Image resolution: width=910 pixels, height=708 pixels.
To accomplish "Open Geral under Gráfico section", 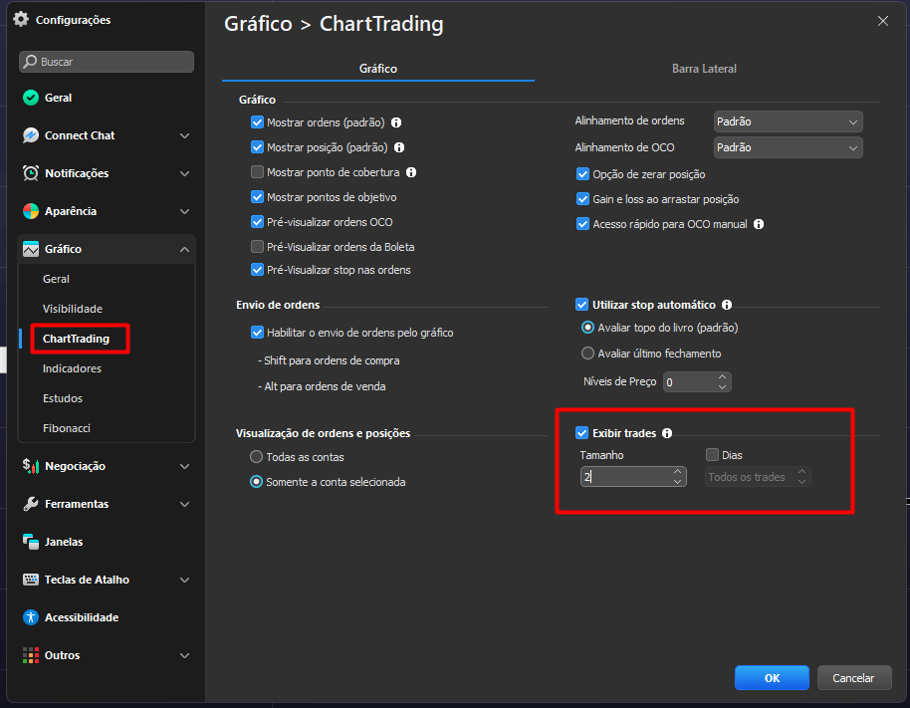I will point(56,279).
